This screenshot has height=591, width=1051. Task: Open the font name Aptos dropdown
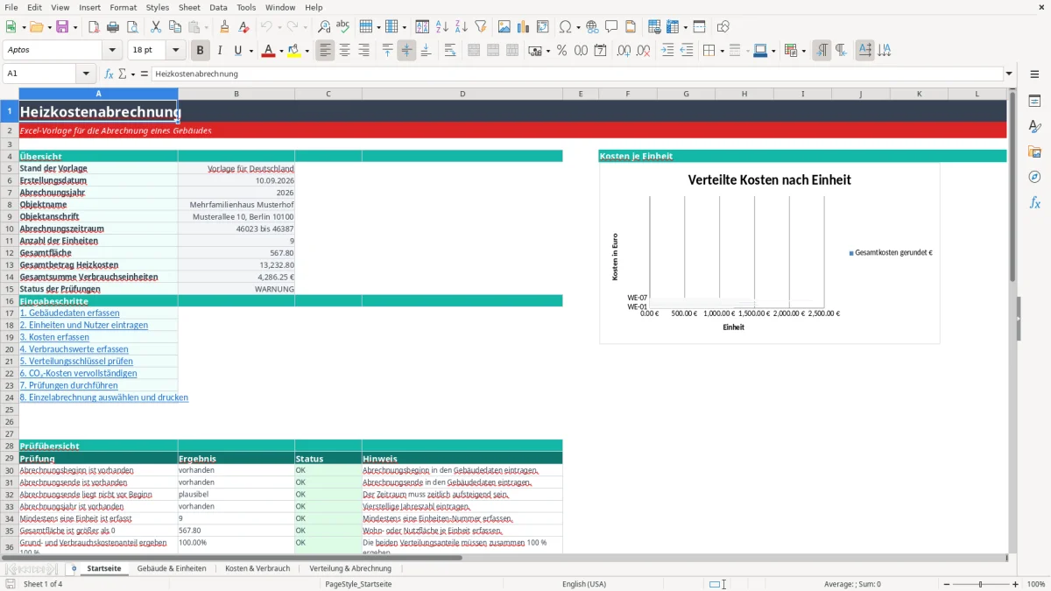point(111,51)
